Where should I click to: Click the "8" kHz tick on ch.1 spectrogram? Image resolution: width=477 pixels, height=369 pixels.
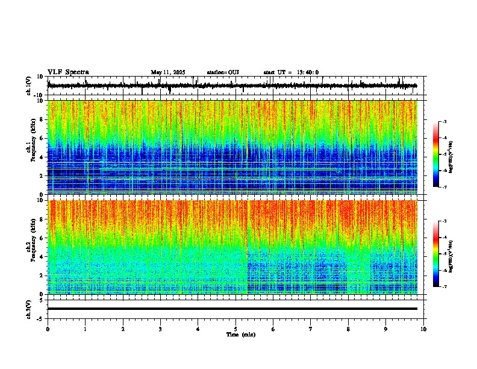pos(42,119)
